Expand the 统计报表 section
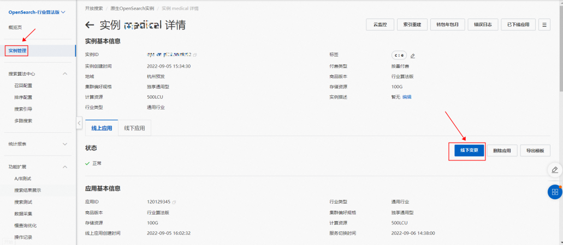 coord(65,144)
